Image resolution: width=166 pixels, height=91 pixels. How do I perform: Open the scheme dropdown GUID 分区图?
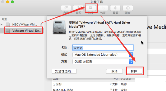(103, 61)
